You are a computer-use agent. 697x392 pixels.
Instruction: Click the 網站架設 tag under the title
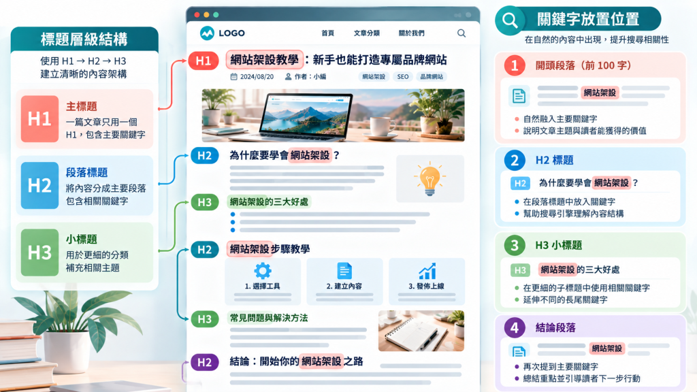coord(374,76)
